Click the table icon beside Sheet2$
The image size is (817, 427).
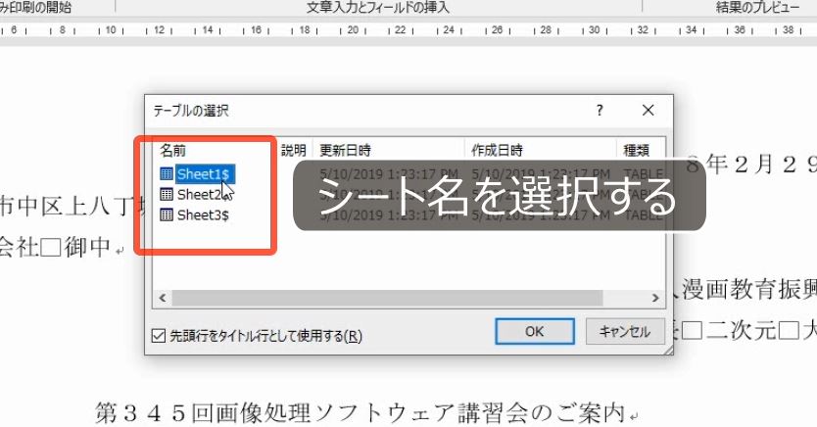tap(167, 195)
